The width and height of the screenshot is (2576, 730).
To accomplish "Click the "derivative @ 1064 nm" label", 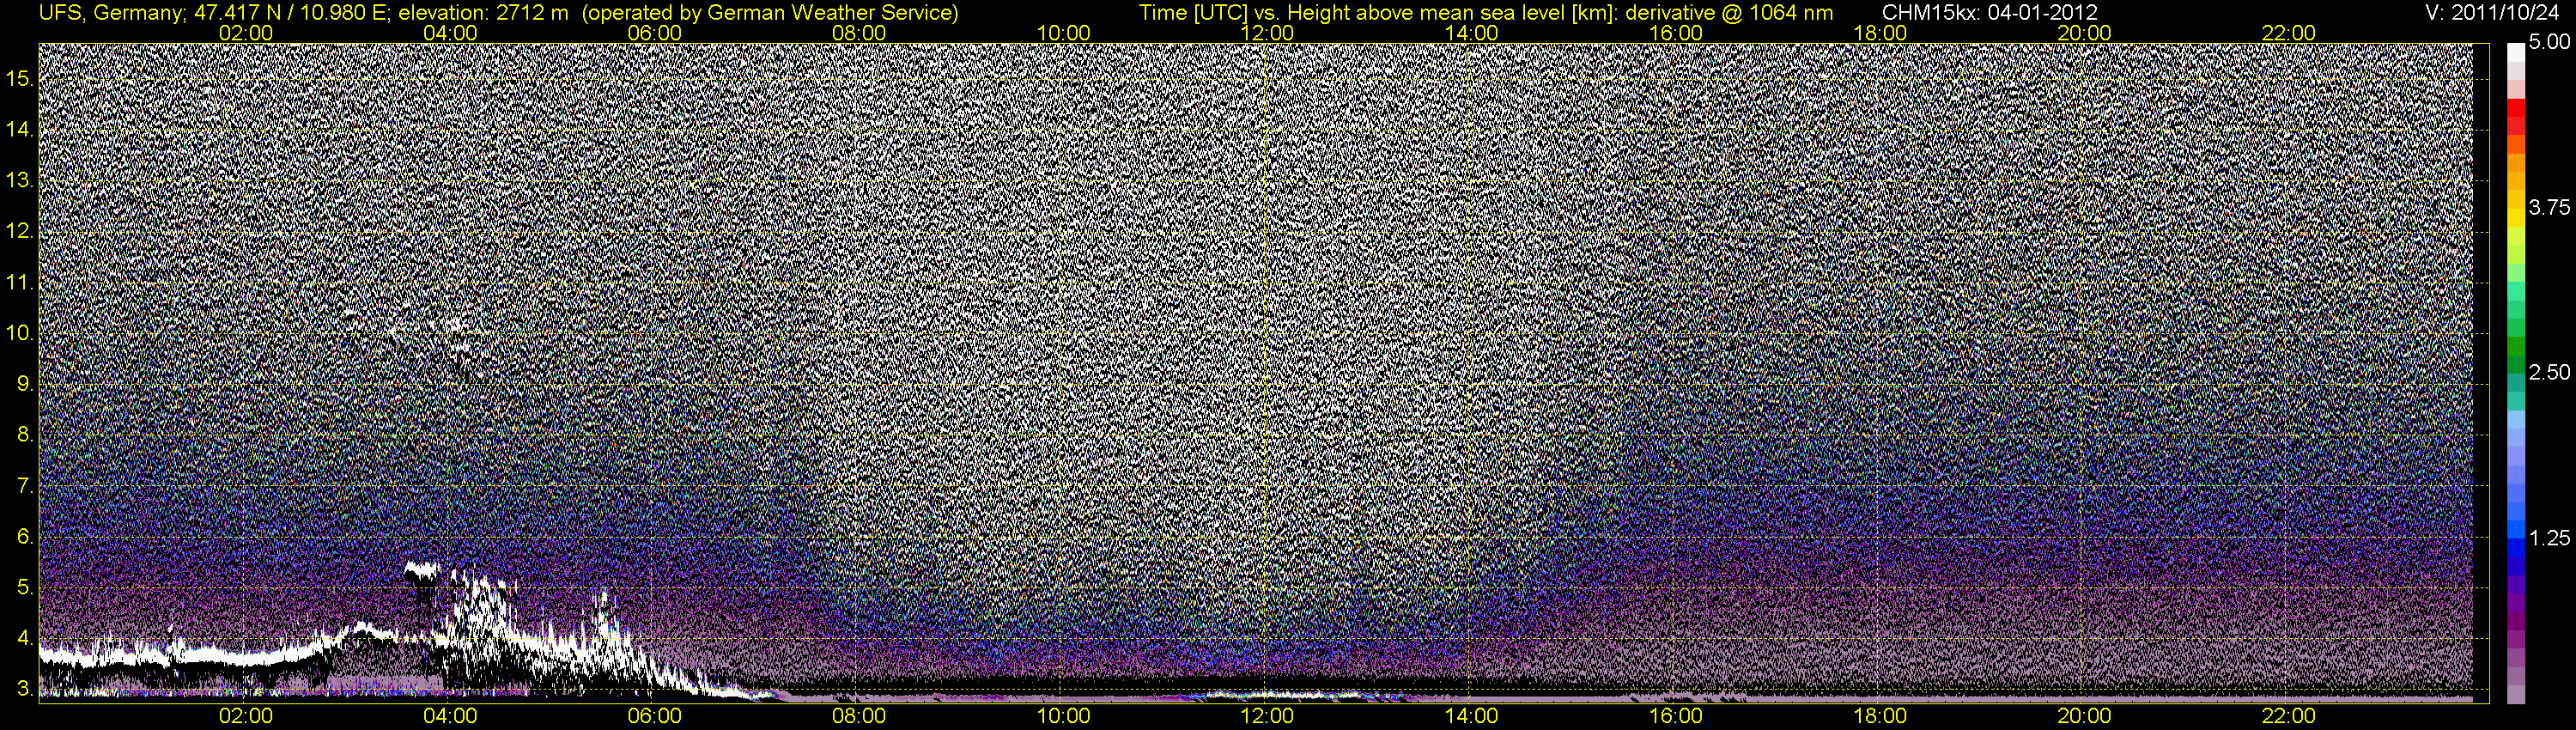I will coord(1729,12).
